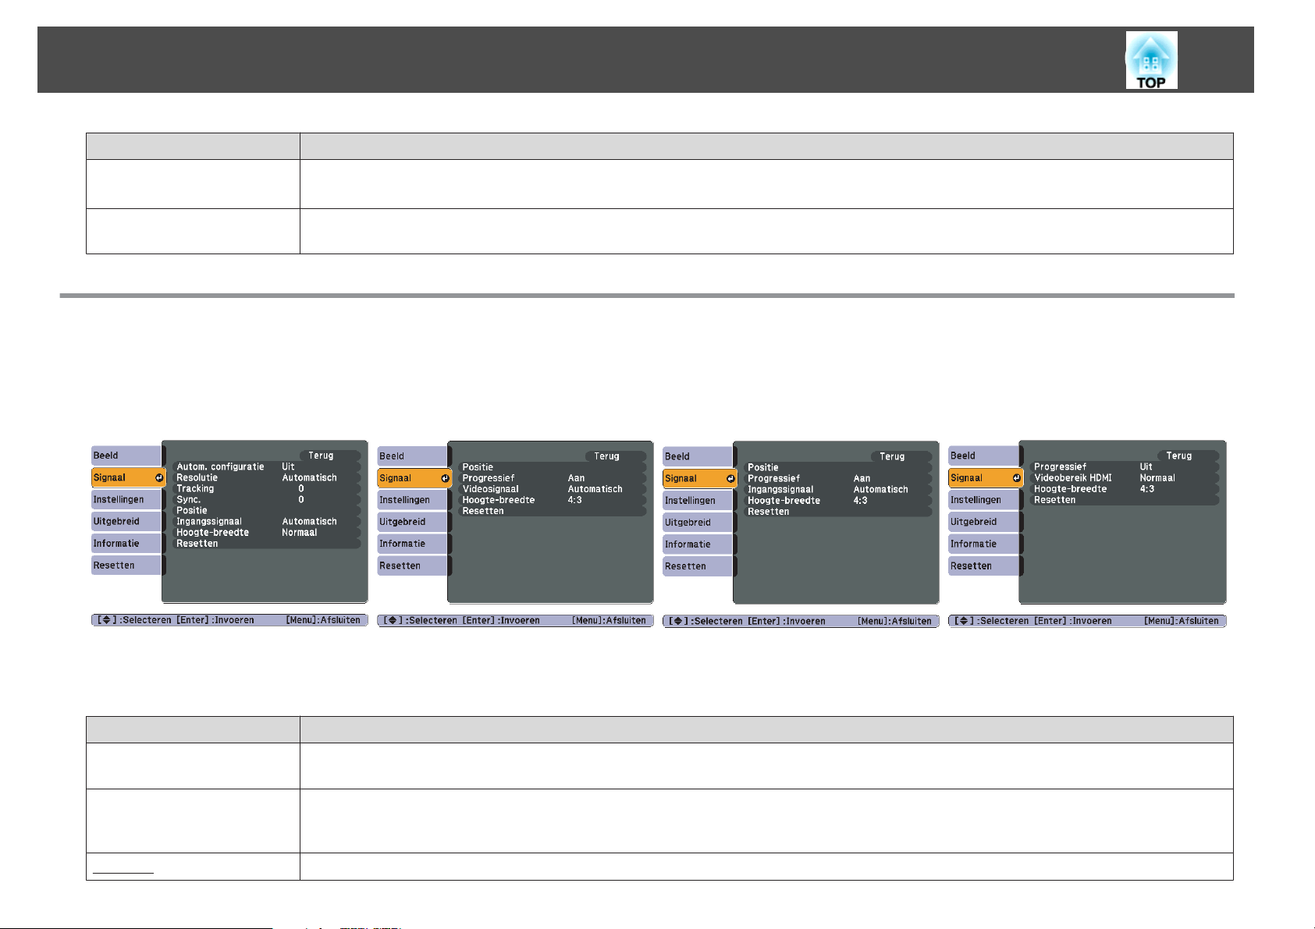
Task: Select Progressief row above Videosignaal
Action: 553,478
